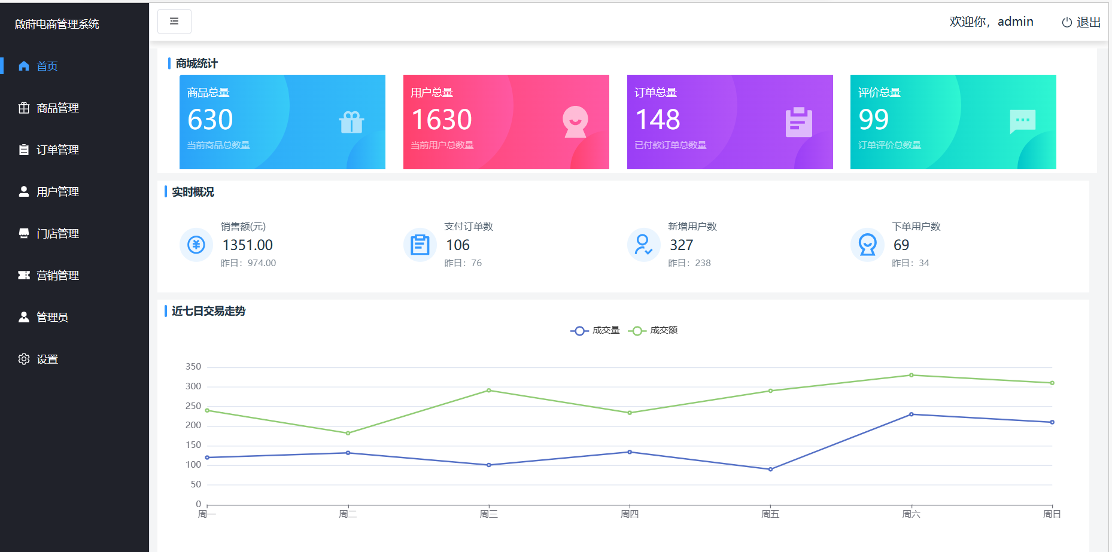Click the 成交量 data point at 周日

[x=1052, y=422]
